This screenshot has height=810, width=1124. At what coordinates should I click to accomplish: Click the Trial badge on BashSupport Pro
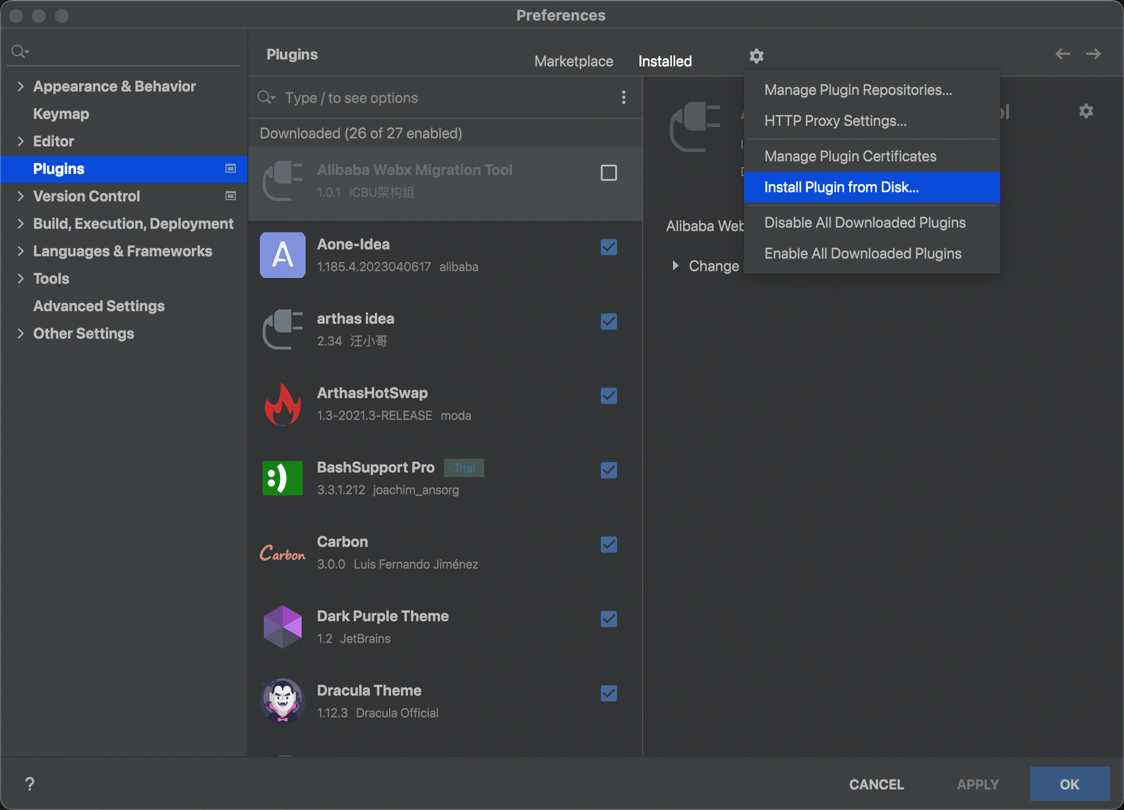[464, 468]
